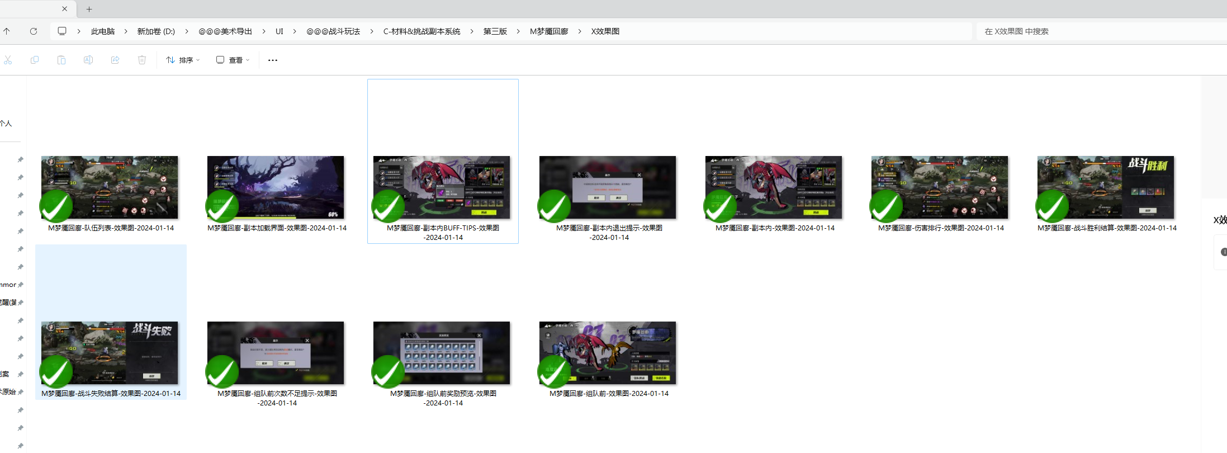Select thumbnail M梦魇回廊-组队前次数不足提示-效果图
The image size is (1227, 453).
[x=276, y=353]
